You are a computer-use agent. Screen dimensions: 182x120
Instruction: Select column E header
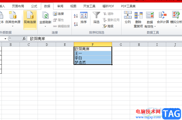click(x=65, y=45)
